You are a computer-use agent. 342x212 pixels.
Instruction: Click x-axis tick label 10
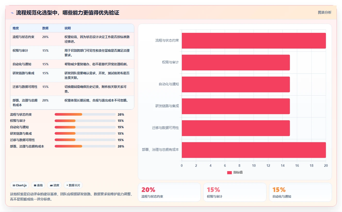pos(254,165)
